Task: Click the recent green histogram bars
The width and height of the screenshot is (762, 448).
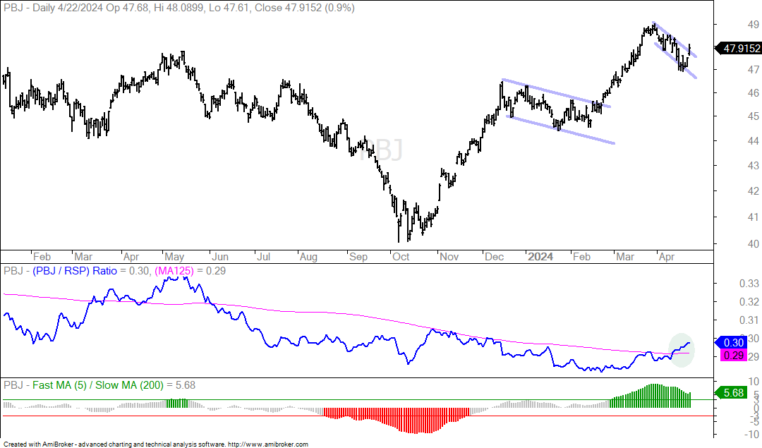Action: [x=650, y=396]
